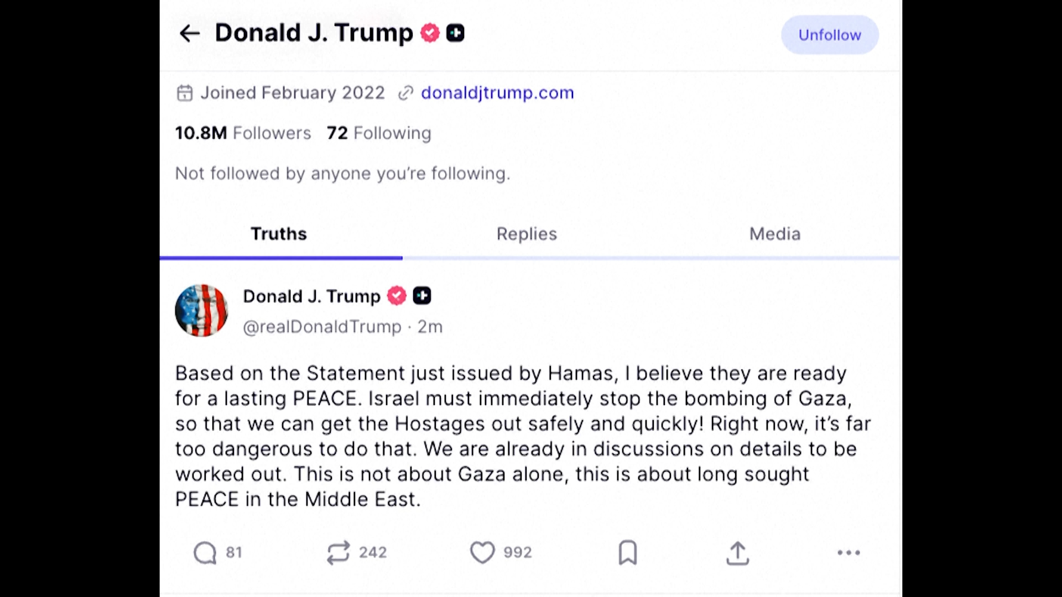Open the three-dot post options menu
The width and height of the screenshot is (1062, 597).
tap(848, 552)
